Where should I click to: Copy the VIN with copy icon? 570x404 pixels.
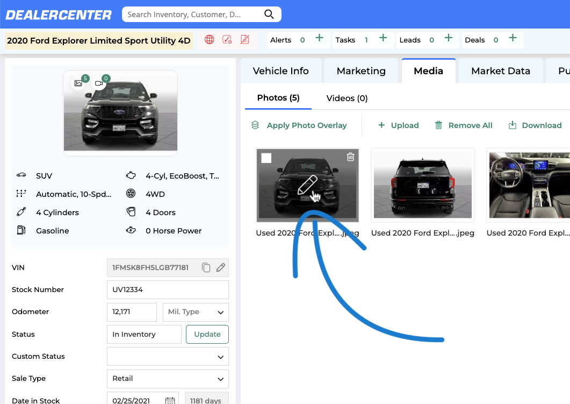coord(206,267)
